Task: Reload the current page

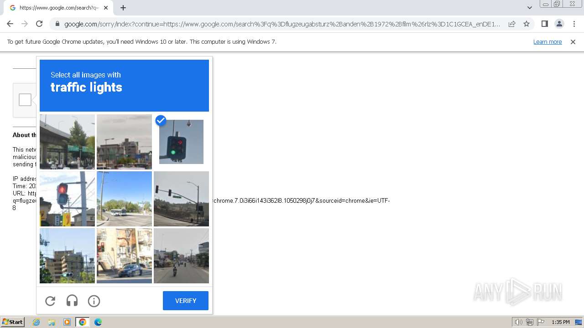Action: pyautogui.click(x=39, y=24)
